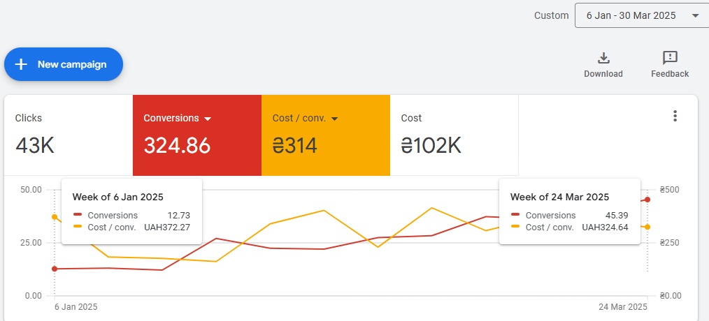Viewport: 709px width, 321px height.
Task: Click the ₴314 cost per conversion total
Action: click(x=295, y=146)
